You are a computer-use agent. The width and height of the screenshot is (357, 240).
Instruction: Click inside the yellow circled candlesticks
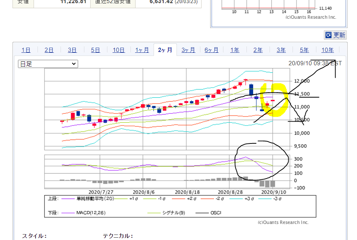coord(273,100)
